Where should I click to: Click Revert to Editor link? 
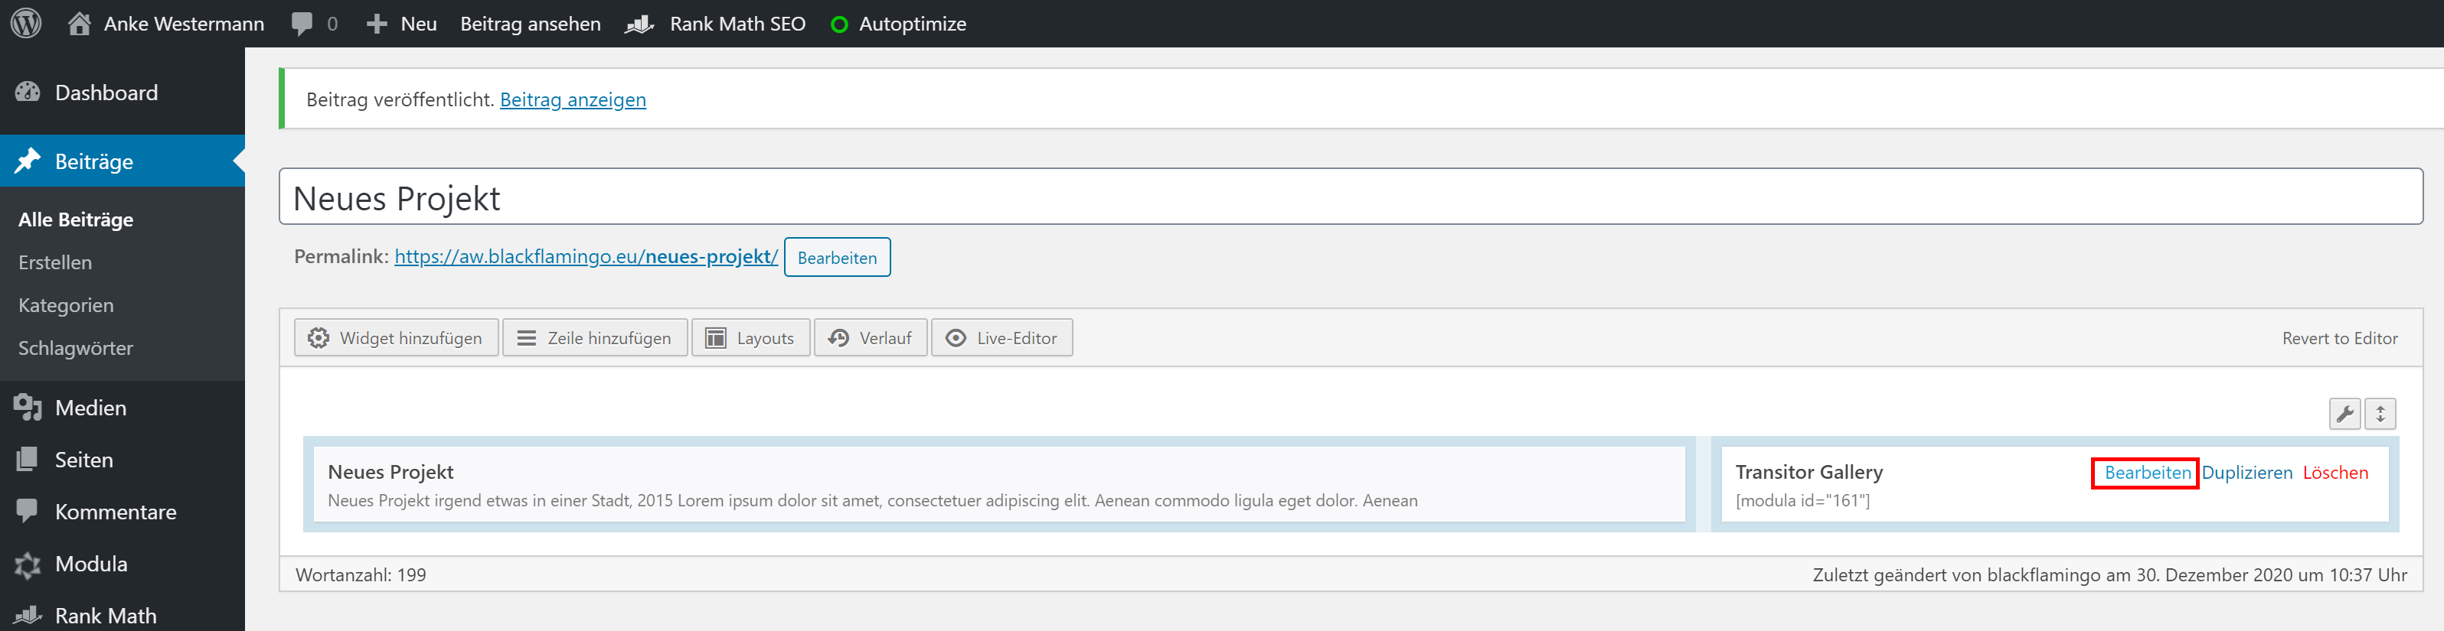[x=2340, y=338]
